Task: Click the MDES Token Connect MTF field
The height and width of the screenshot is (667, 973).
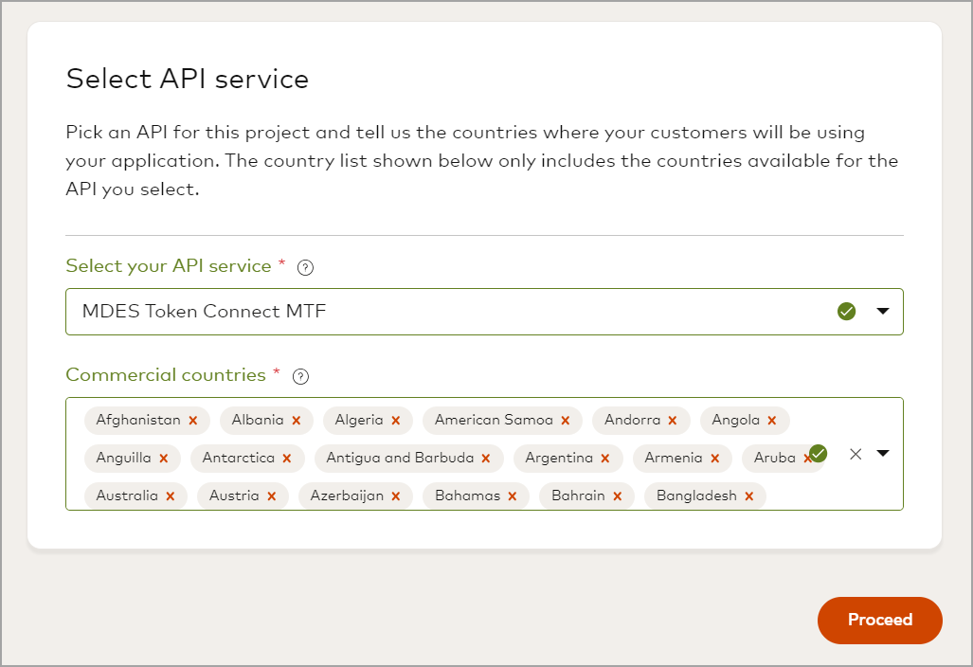Action: [445, 312]
